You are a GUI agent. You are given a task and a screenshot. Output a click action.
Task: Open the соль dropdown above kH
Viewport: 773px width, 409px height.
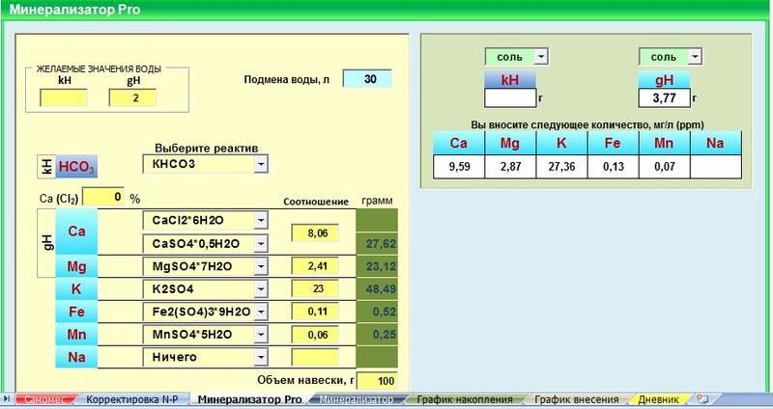(541, 57)
